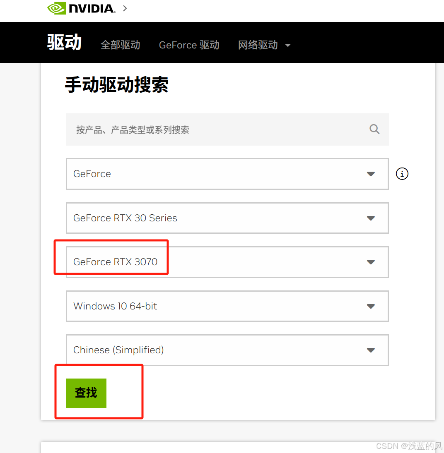This screenshot has width=444, height=453.
Task: Focus the product search input field
Action: coord(227,129)
